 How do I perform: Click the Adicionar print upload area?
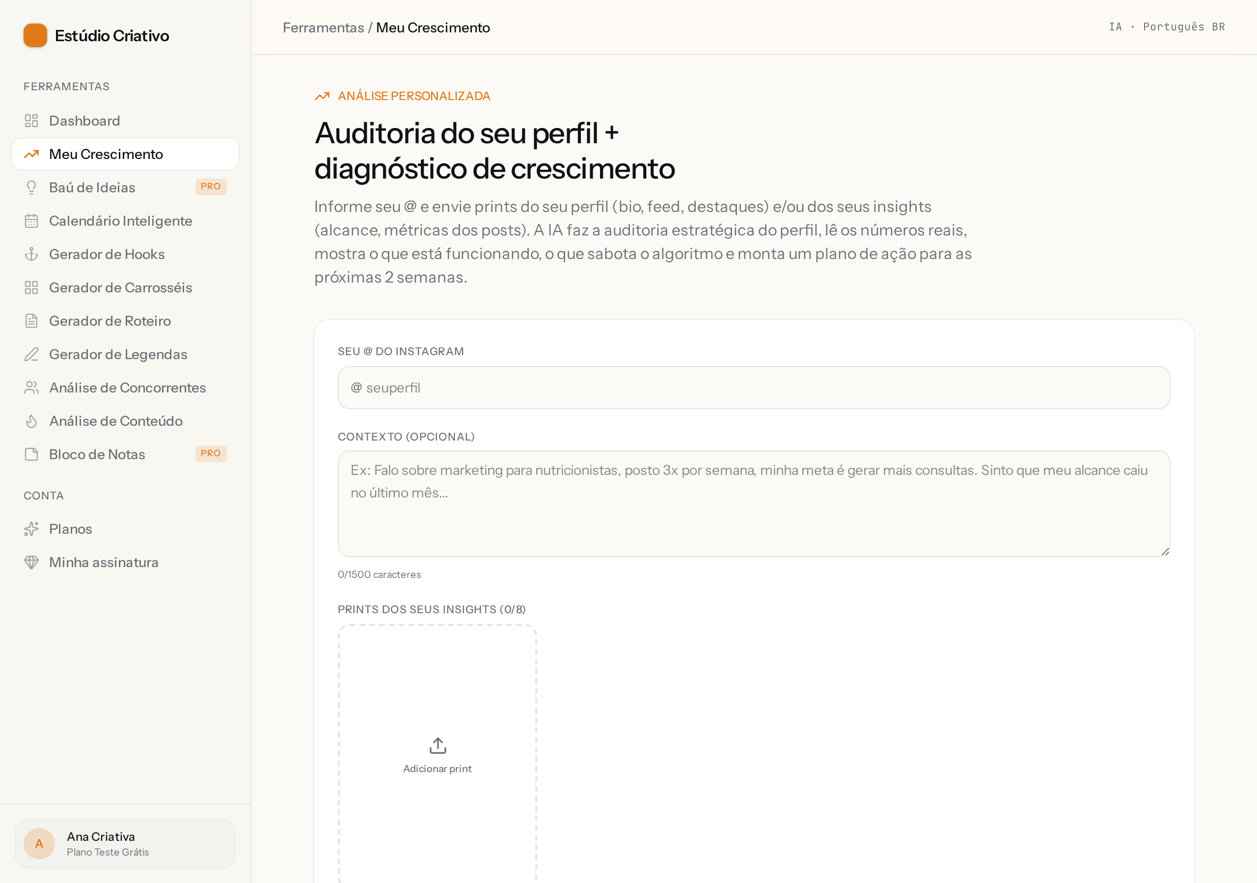[437, 754]
